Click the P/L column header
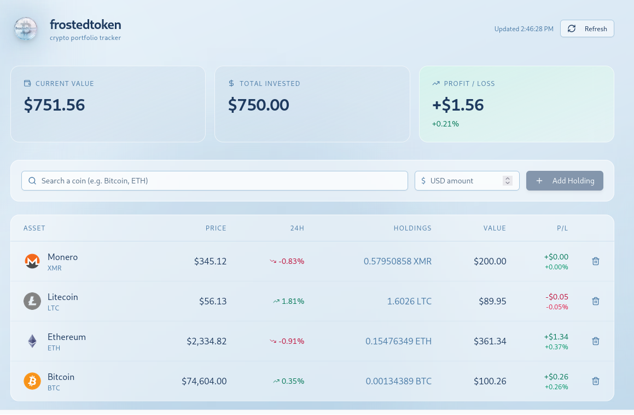This screenshot has width=634, height=415. (562, 228)
